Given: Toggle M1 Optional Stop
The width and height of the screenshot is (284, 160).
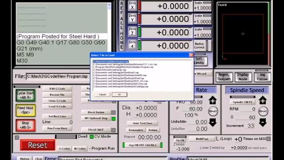Looking at the screenshot, I should pos(96,118).
